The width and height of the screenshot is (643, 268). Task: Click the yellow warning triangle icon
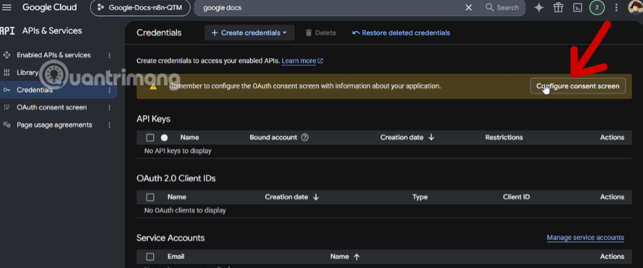tap(153, 87)
